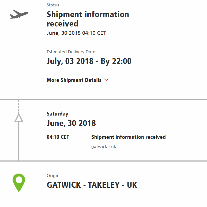
Task: Expand More Shipment Details red chevron
Action: coord(106,80)
